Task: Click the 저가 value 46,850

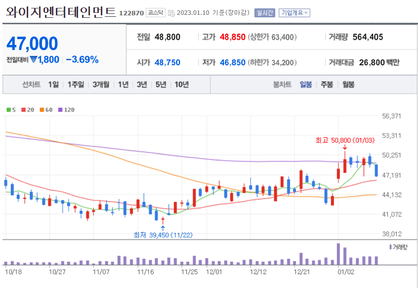Action: point(232,62)
